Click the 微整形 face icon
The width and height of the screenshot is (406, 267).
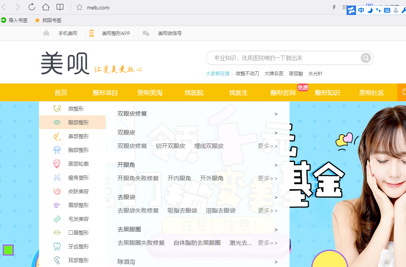tap(57, 109)
